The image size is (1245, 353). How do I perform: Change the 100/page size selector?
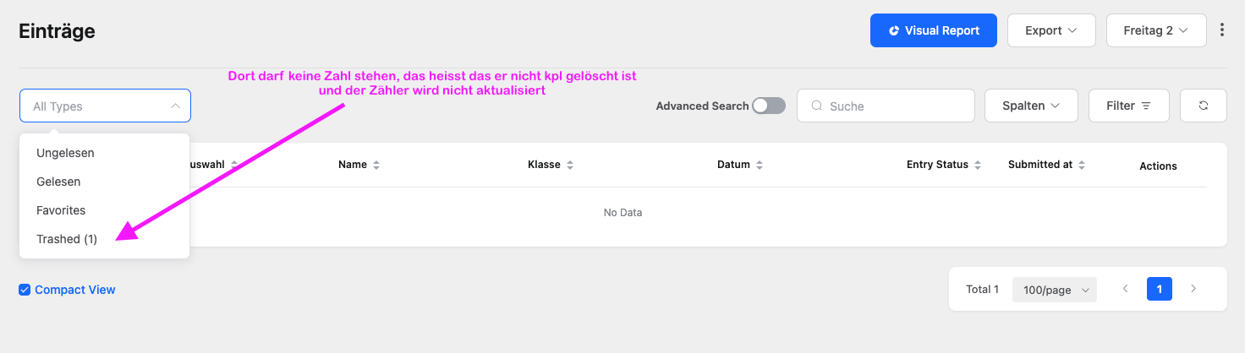[1055, 290]
